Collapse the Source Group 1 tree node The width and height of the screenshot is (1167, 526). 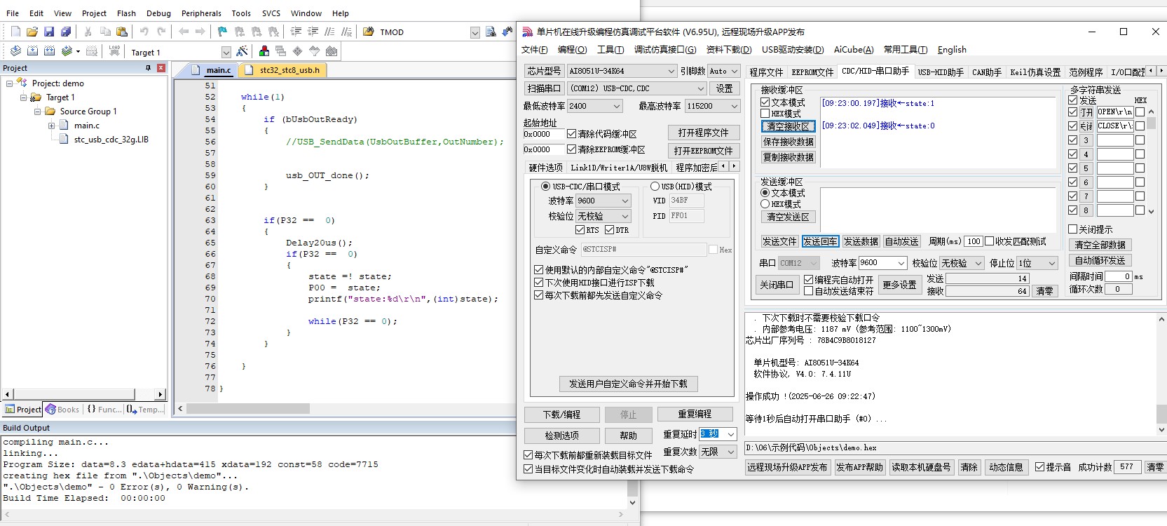(38, 112)
